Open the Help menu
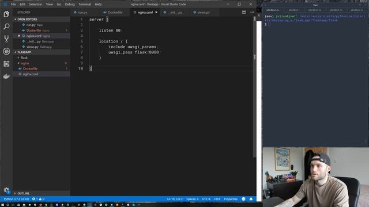Screen dimensions: 369x207 [x=98, y=4]
